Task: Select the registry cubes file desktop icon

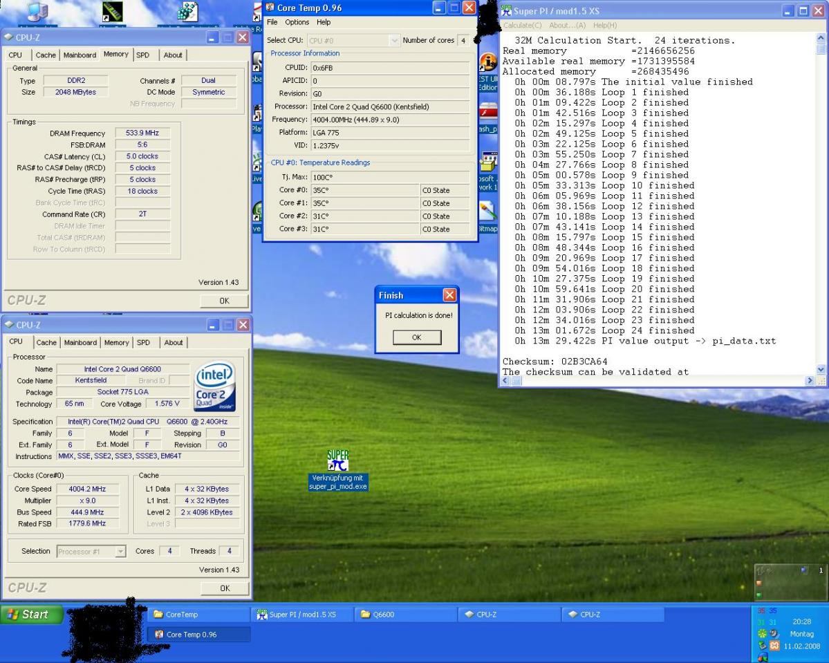Action: (x=187, y=12)
